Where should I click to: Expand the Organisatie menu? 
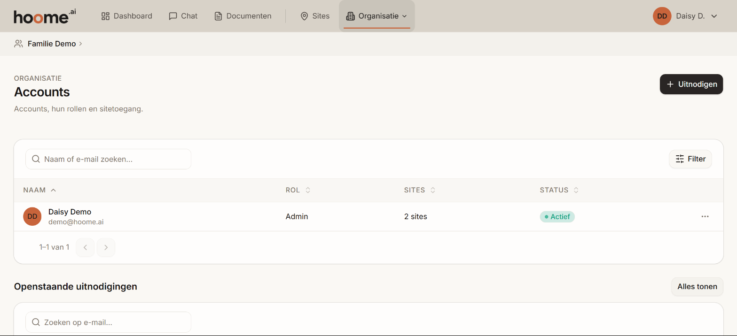pos(376,16)
